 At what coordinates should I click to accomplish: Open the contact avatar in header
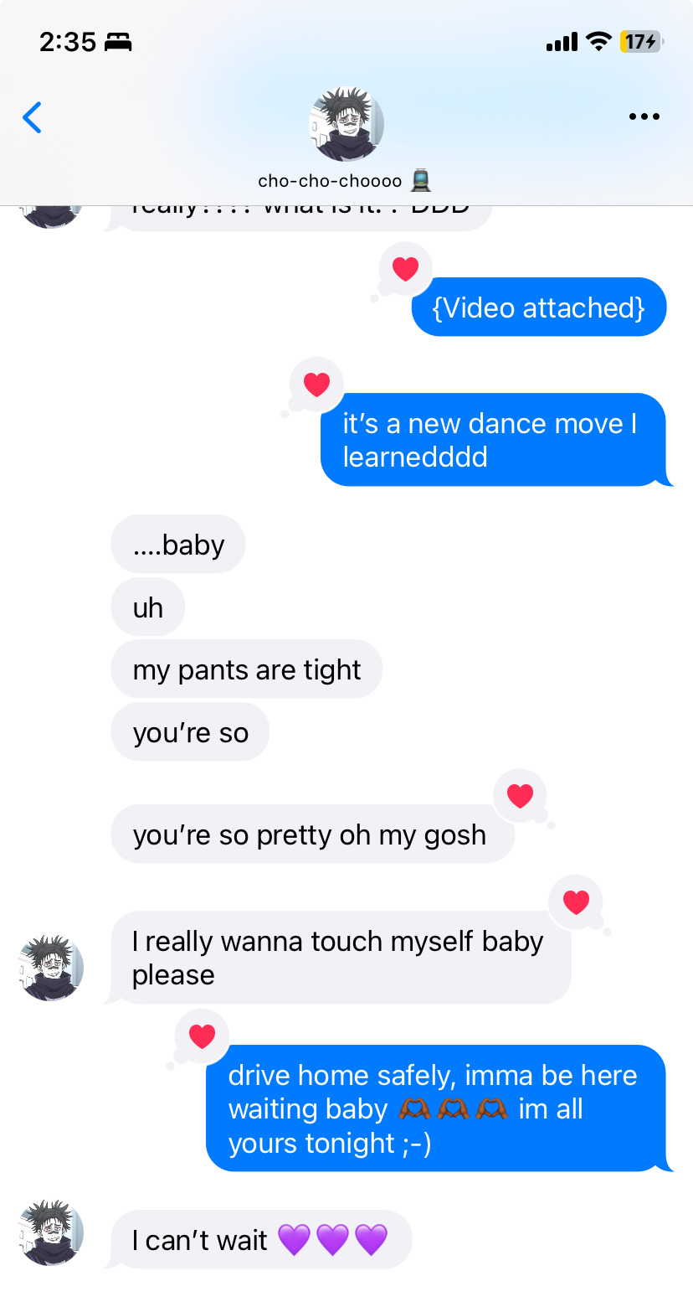[x=346, y=123]
